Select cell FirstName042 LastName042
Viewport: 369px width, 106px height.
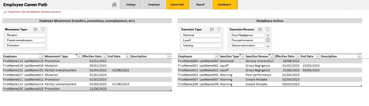tap(198, 75)
